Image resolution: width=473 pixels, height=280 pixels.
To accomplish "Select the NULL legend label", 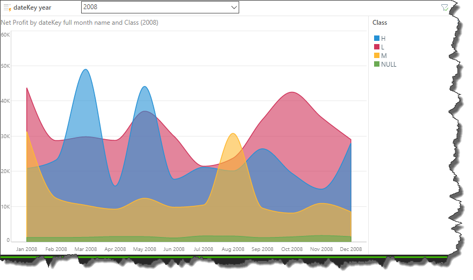I will 389,64.
